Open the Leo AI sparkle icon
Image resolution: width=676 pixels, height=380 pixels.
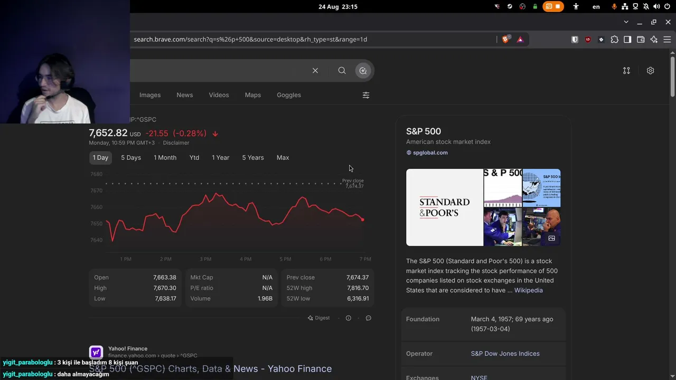654,40
